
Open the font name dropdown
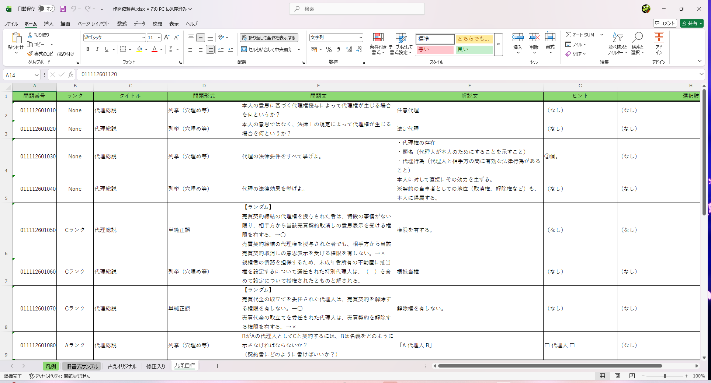[x=143, y=38]
